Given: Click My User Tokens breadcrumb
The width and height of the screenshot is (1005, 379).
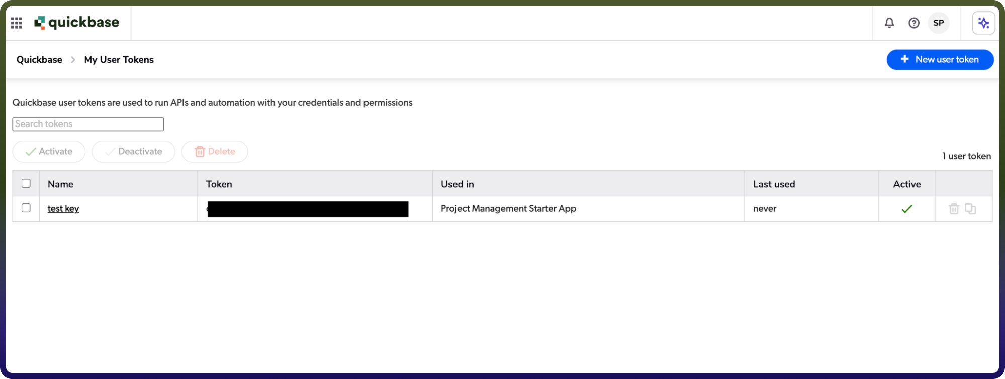Looking at the screenshot, I should pyautogui.click(x=119, y=59).
